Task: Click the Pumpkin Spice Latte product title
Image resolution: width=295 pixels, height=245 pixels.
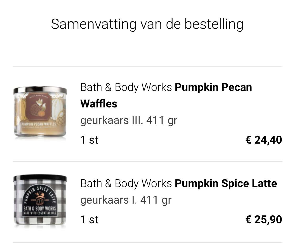Action: pos(179,183)
